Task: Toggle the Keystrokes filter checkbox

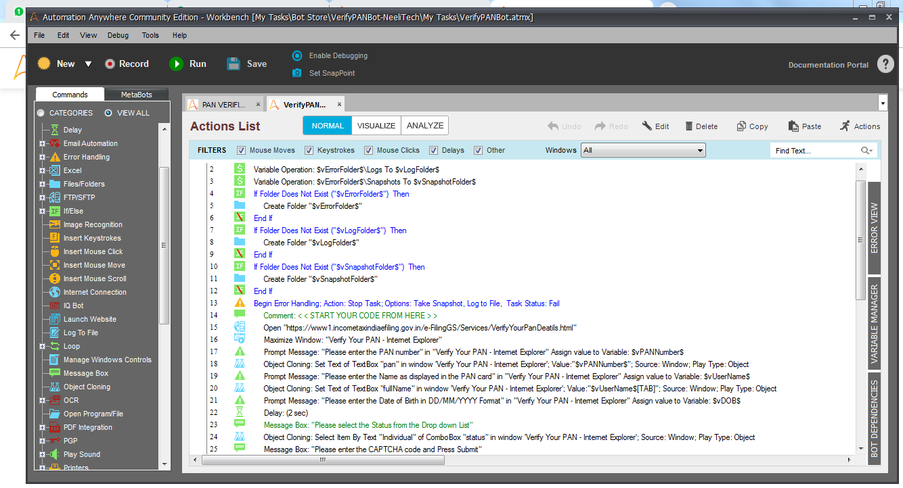Action: (309, 150)
